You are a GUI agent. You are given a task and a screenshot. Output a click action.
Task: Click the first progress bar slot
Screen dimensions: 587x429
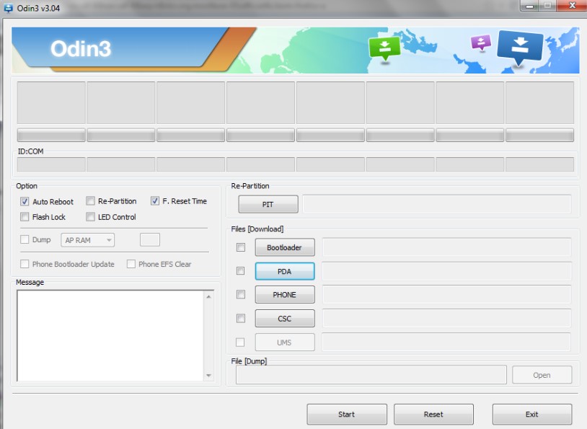point(51,135)
